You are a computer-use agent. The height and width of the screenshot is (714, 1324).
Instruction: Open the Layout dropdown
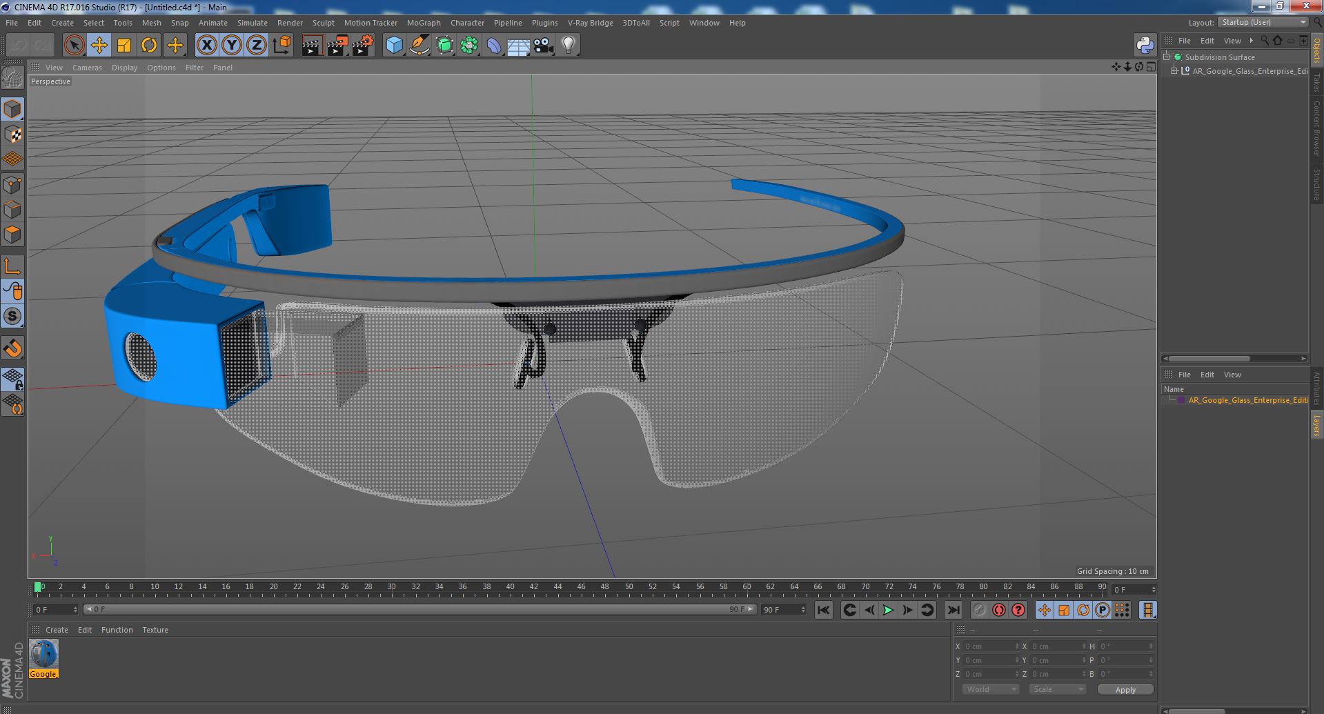(x=1263, y=22)
